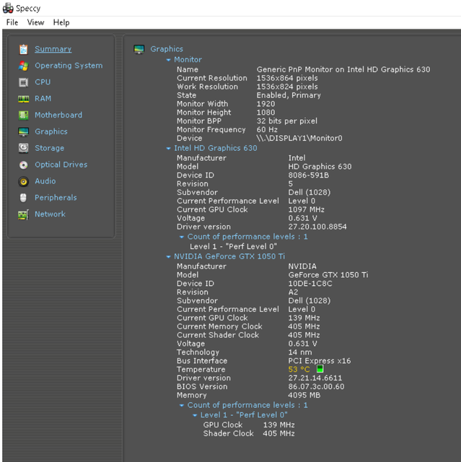461x462 pixels.
Task: Open the Help menu
Action: (x=61, y=22)
